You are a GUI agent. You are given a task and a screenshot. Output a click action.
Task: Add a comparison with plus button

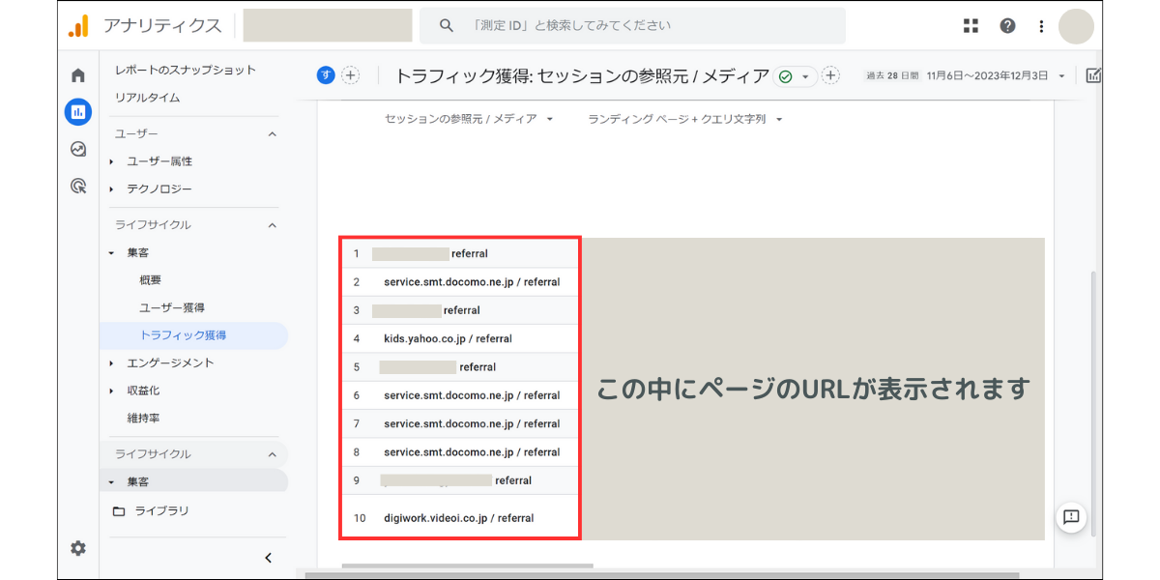350,75
